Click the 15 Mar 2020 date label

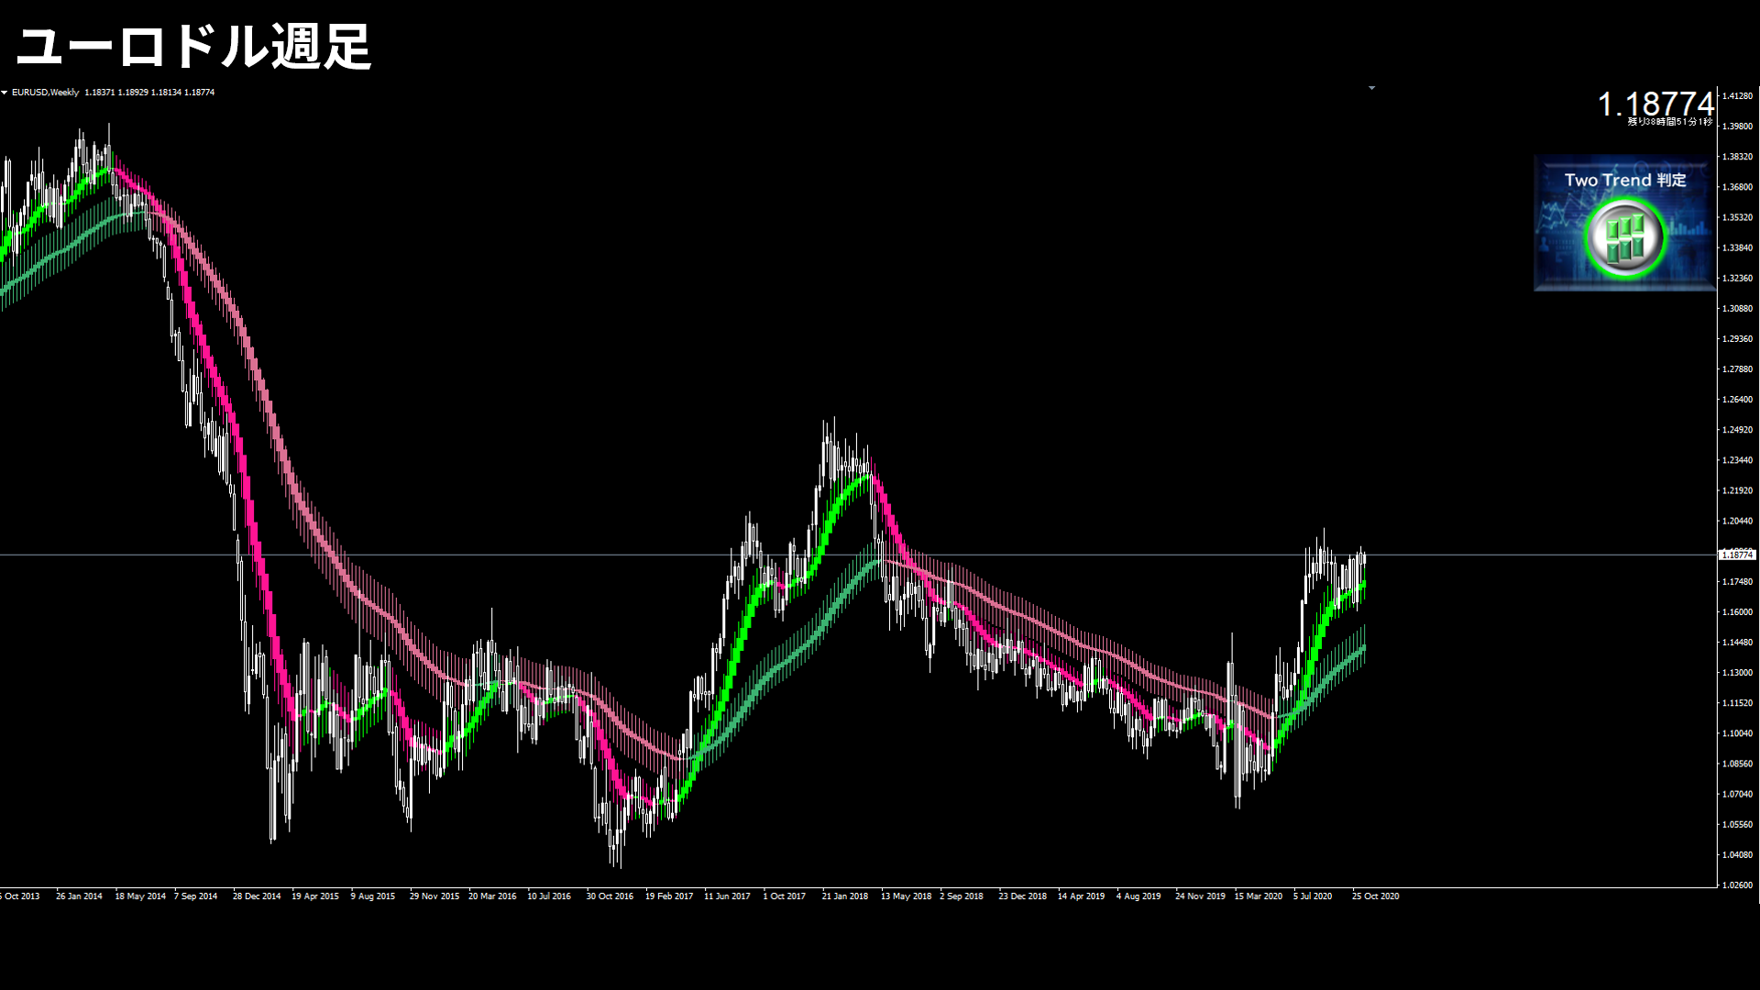(x=1258, y=896)
